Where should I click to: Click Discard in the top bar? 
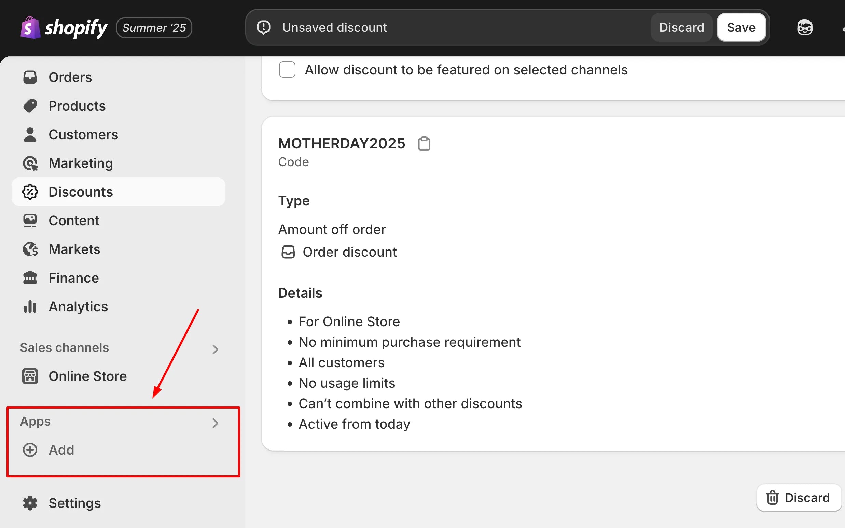point(681,28)
